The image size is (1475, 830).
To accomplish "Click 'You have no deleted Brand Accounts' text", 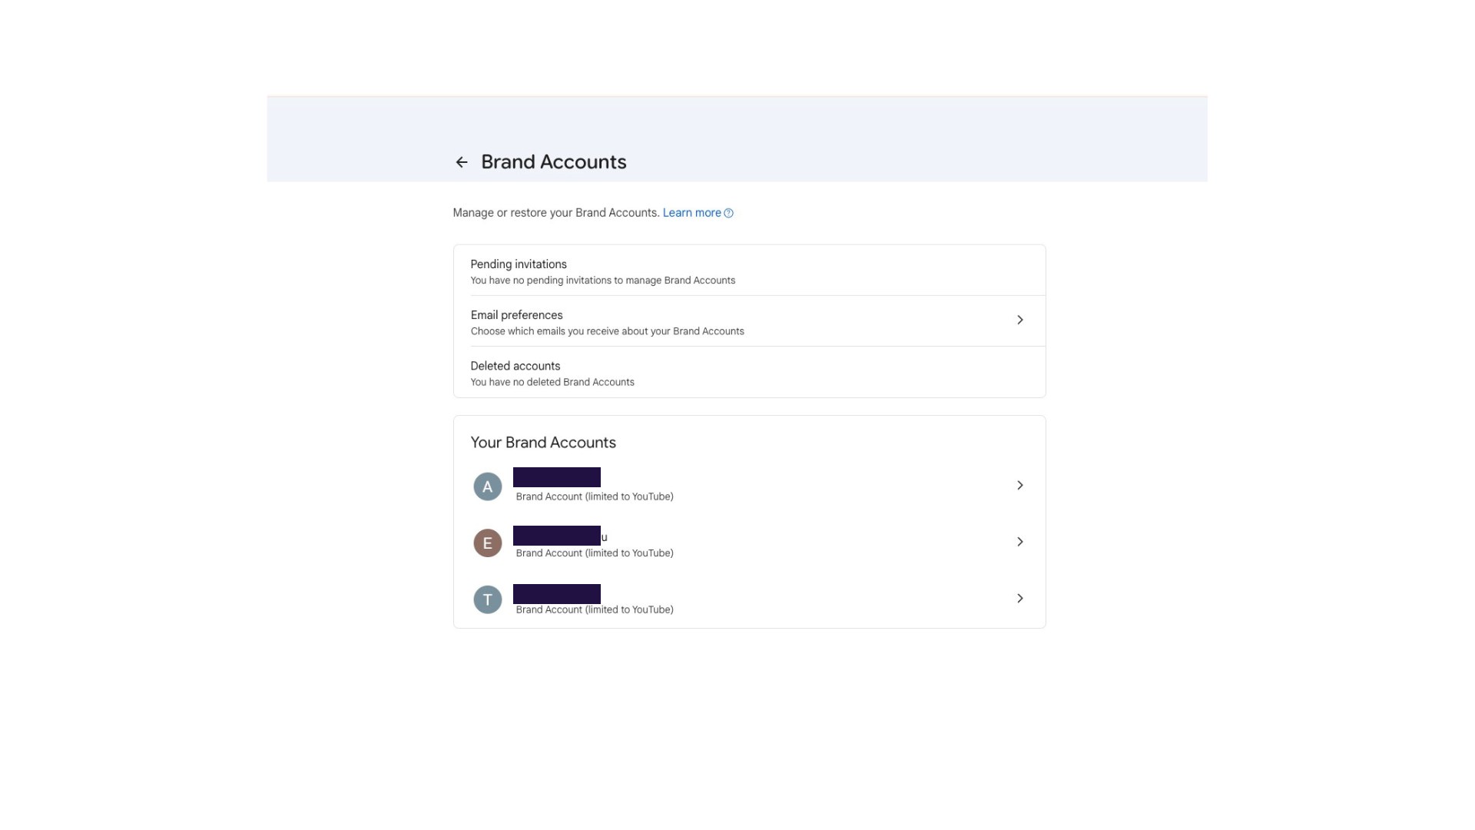I will (x=552, y=382).
